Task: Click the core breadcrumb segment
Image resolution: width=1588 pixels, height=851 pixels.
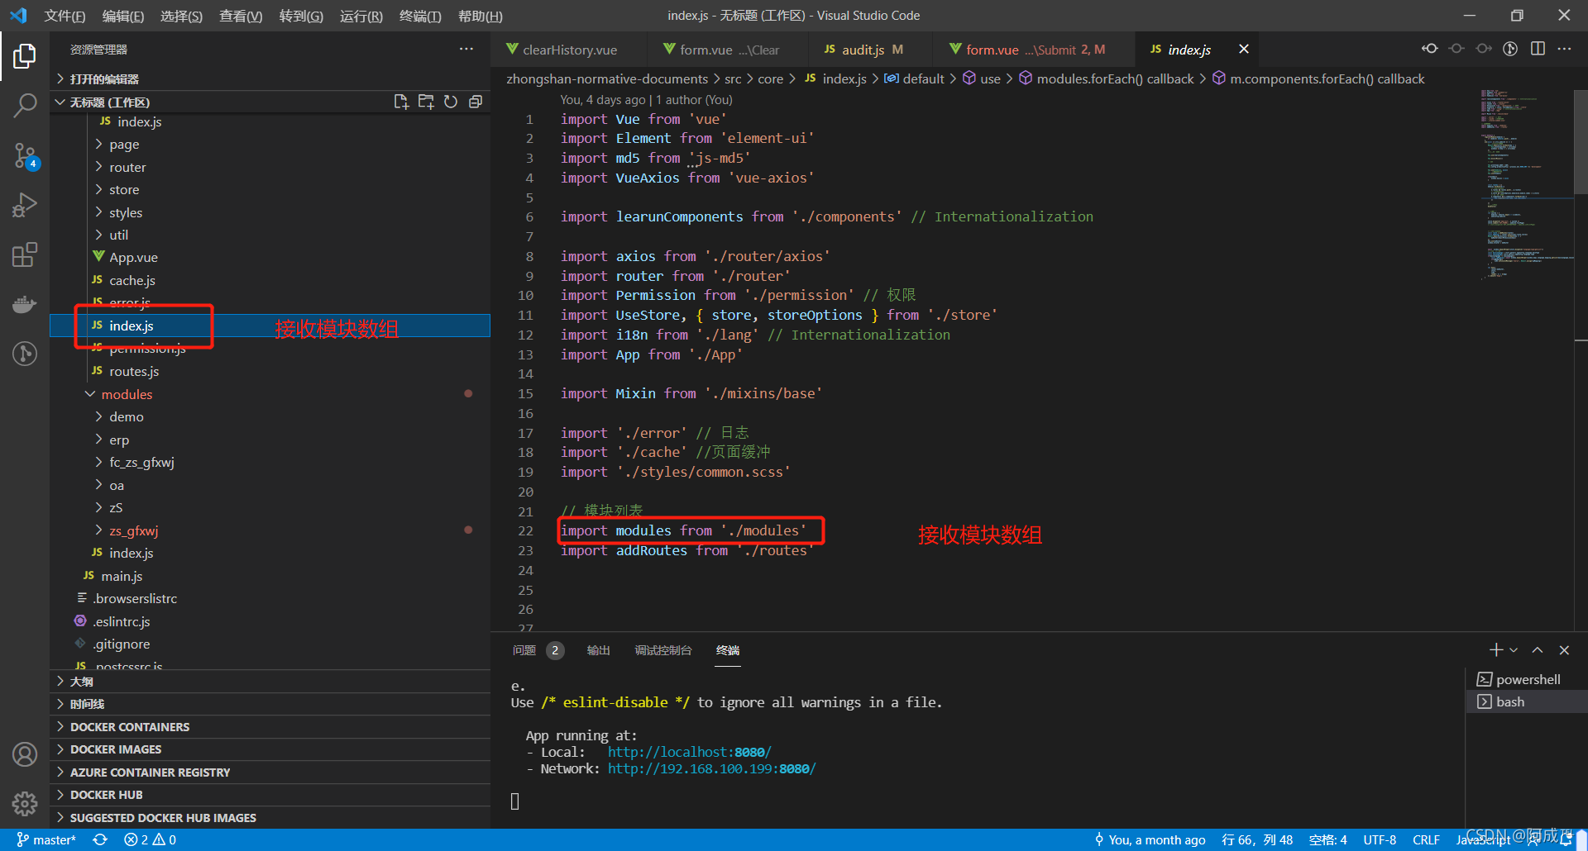Action: (770, 79)
